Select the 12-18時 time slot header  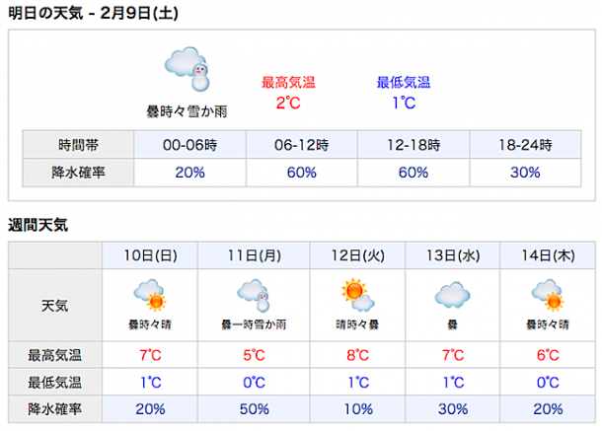point(414,145)
